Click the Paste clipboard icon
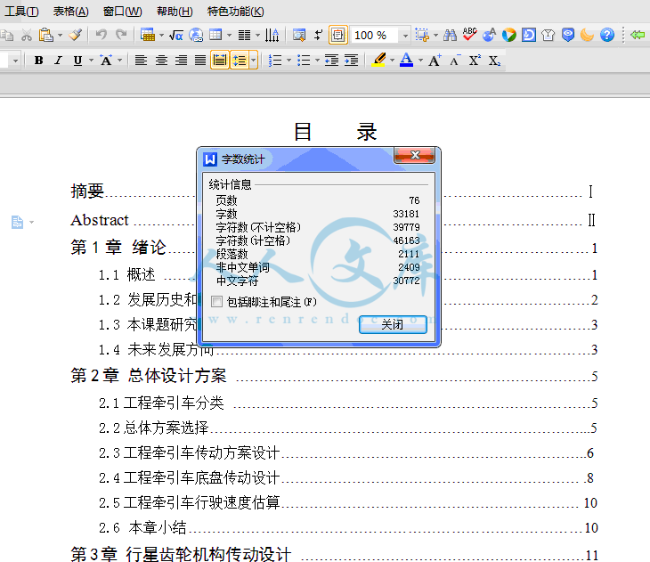650x562 pixels. click(x=45, y=36)
